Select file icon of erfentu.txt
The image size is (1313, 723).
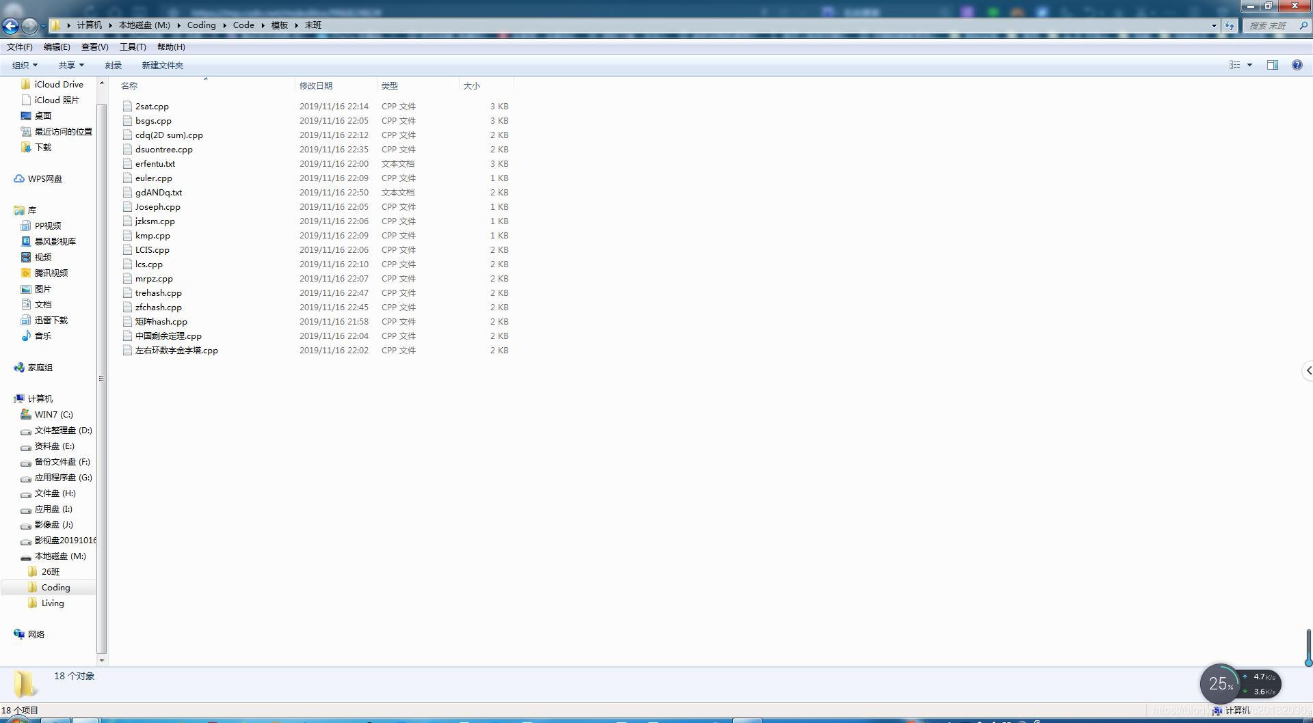click(127, 163)
